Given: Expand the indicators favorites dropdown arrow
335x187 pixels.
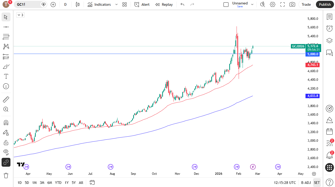Looking at the screenshot, I should coord(116,4).
